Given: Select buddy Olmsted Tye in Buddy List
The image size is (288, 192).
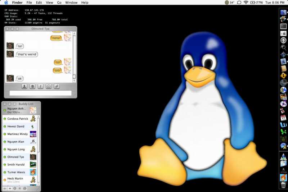Looking at the screenshot, I should click(x=20, y=157).
